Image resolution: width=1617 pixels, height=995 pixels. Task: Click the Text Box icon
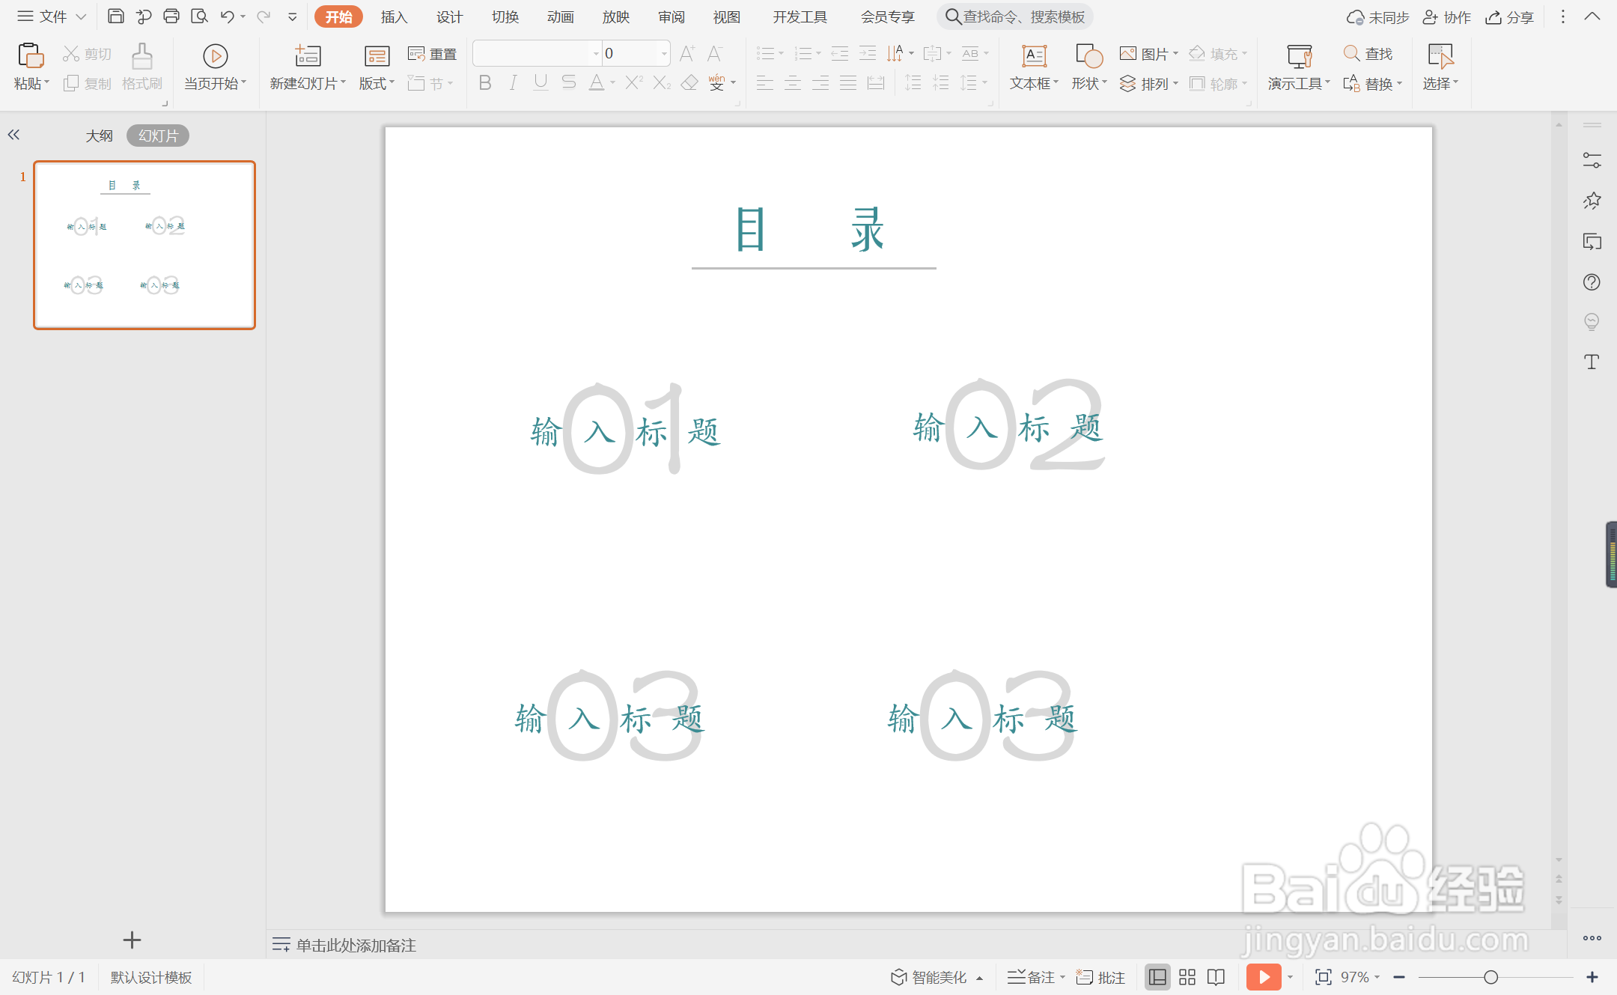(x=1034, y=57)
